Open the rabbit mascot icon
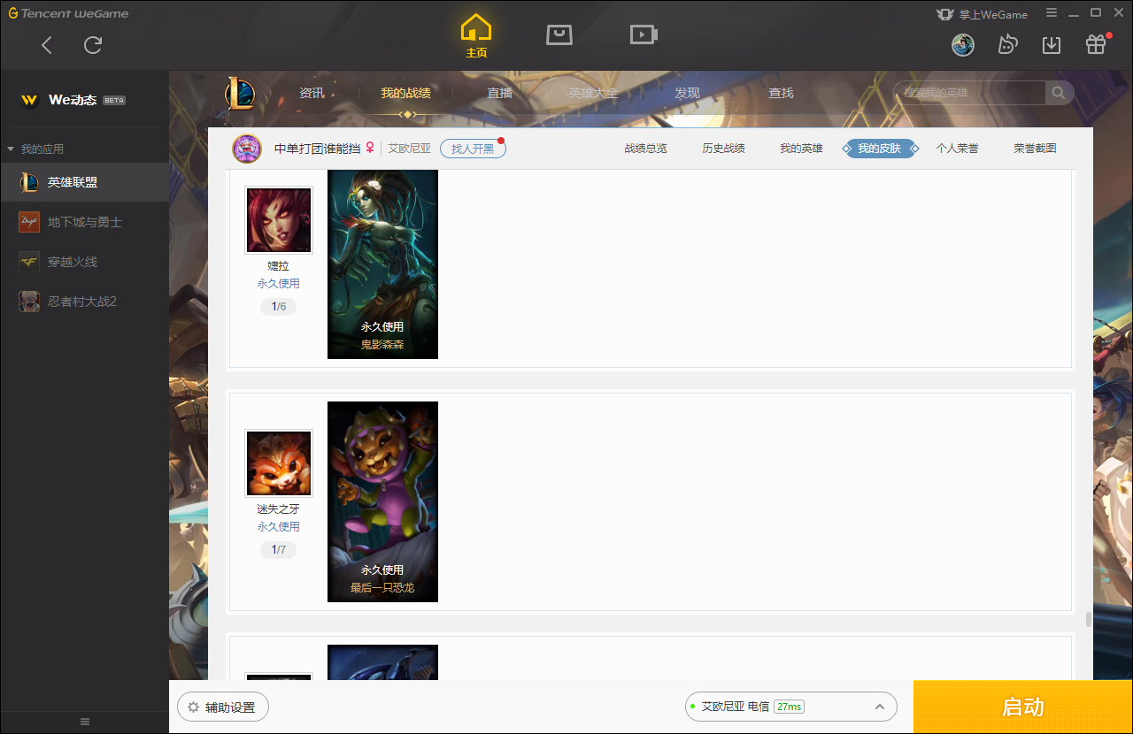This screenshot has width=1133, height=734. 1007,44
